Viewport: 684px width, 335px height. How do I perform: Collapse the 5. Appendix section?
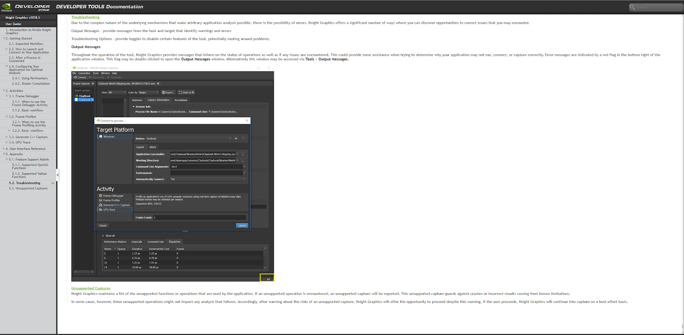pyautogui.click(x=4, y=154)
